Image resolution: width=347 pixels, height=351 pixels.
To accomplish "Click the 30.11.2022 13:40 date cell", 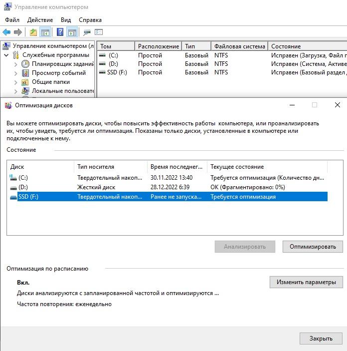I will pos(172,178).
